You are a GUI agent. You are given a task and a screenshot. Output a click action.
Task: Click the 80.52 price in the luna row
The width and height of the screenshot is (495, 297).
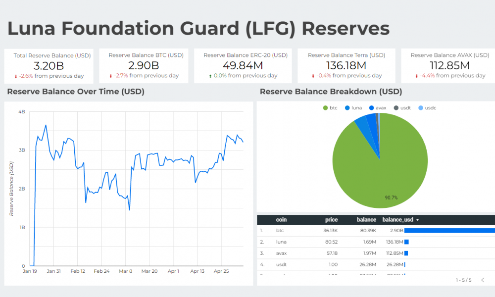[332, 242]
